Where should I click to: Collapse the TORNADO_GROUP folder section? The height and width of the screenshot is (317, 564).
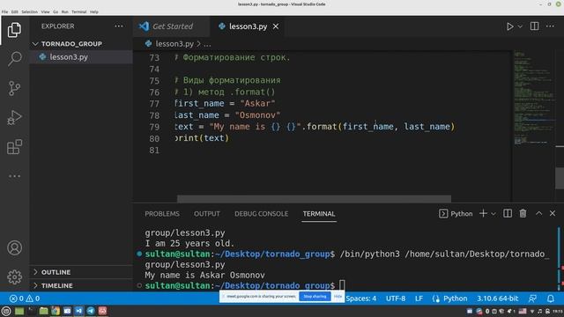[71, 44]
